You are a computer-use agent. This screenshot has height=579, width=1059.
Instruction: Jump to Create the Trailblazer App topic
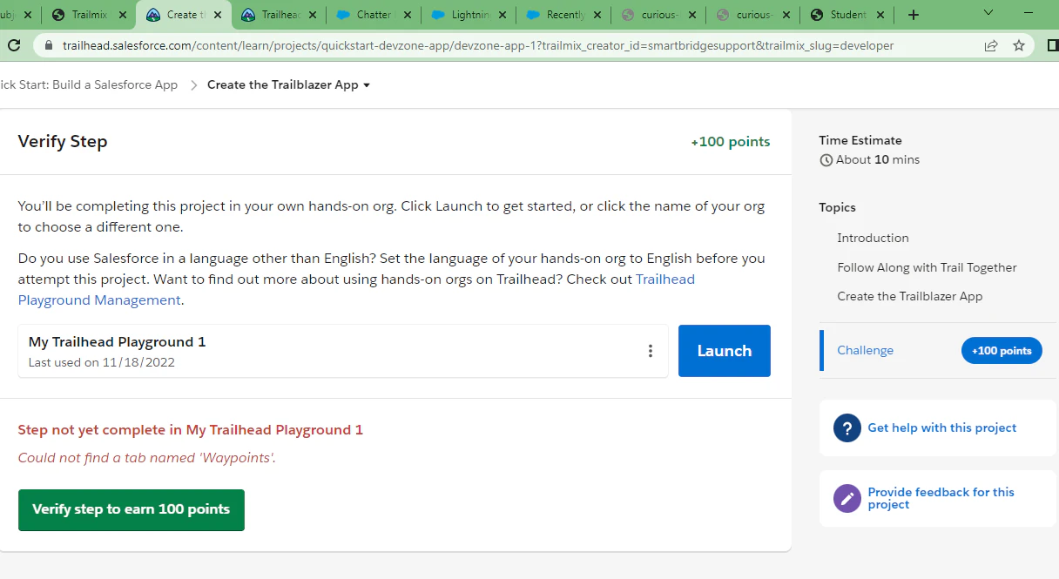coord(910,296)
